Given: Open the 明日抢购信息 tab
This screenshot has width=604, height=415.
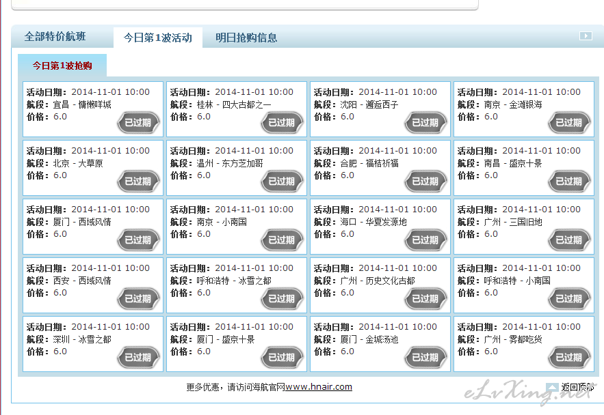Looking at the screenshot, I should [246, 38].
